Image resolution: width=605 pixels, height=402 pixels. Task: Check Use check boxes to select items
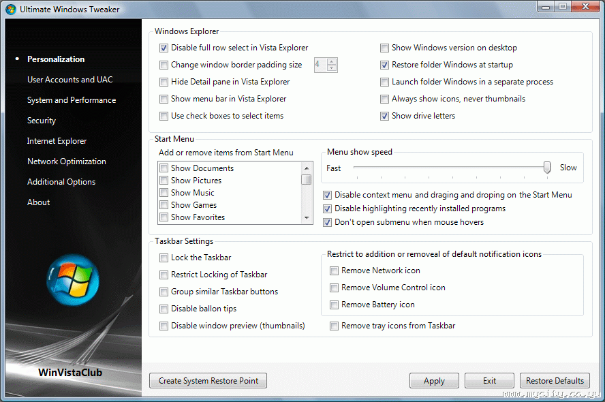pos(164,116)
